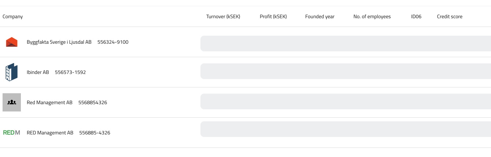Click the Byggfakta Sverige orange logo icon
Screen dimensions: 491x157
(x=12, y=42)
